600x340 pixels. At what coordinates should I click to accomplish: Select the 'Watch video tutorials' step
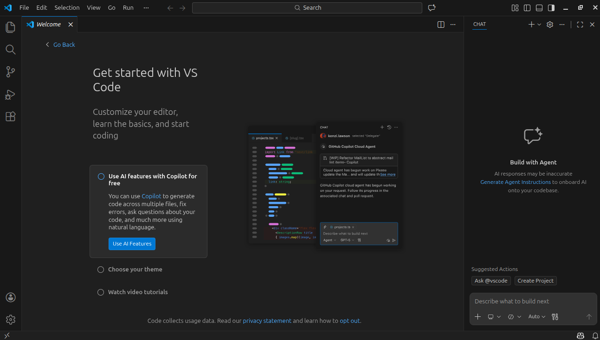[x=138, y=292]
